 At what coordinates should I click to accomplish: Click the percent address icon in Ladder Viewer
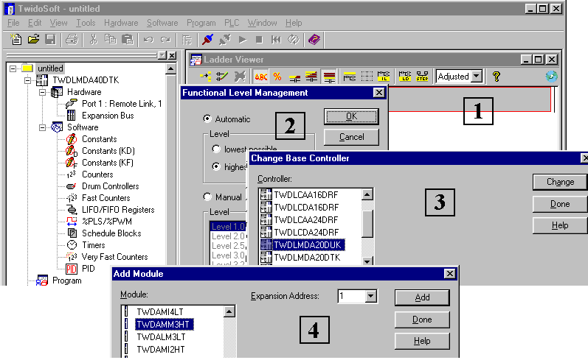pos(277,77)
